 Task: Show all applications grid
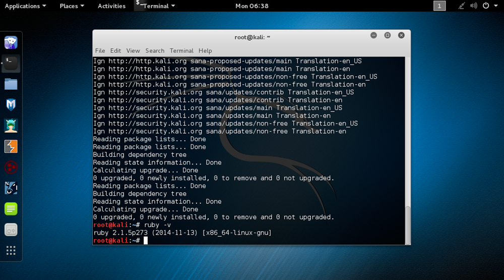pos(11,250)
